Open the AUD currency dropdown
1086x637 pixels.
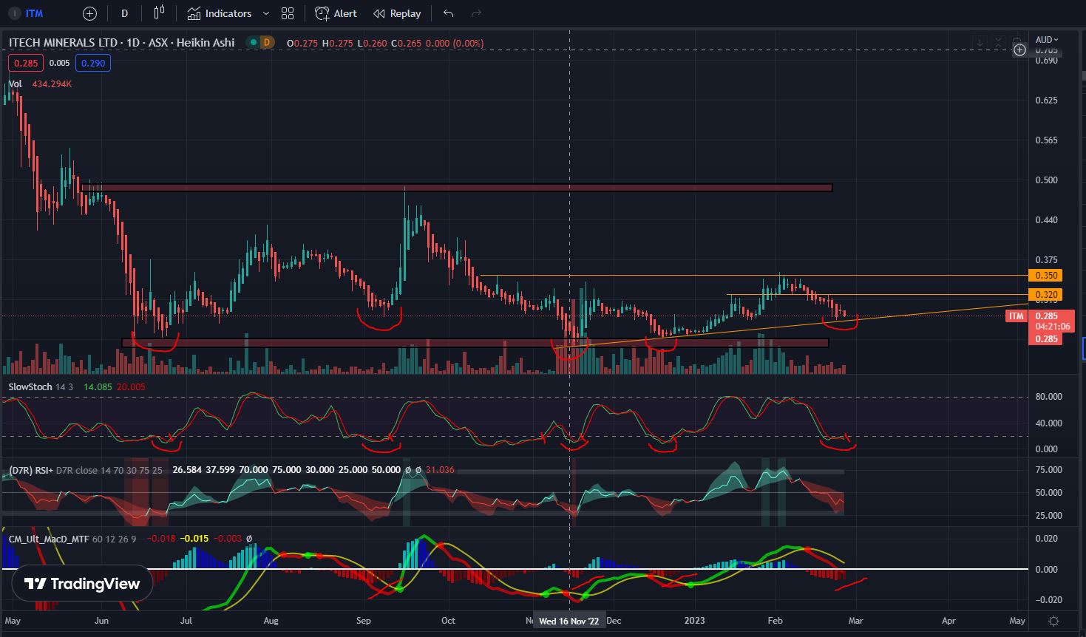[x=1047, y=40]
